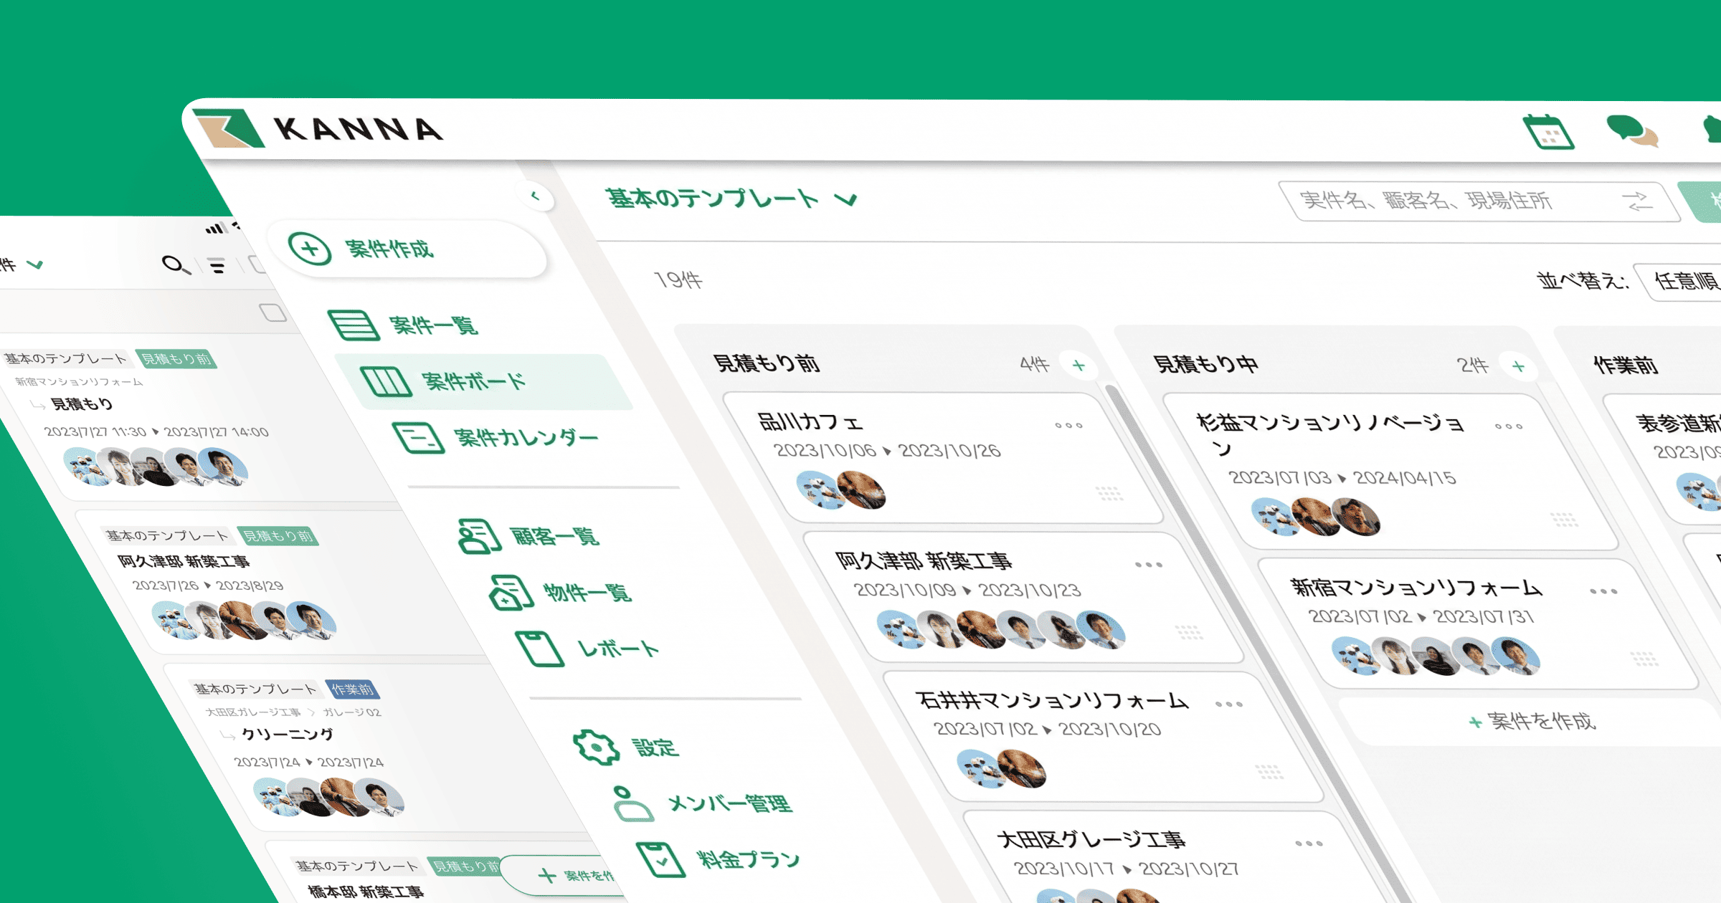The height and width of the screenshot is (903, 1721).
Task: Add a card to 見積もり中 column
Action: [1518, 366]
